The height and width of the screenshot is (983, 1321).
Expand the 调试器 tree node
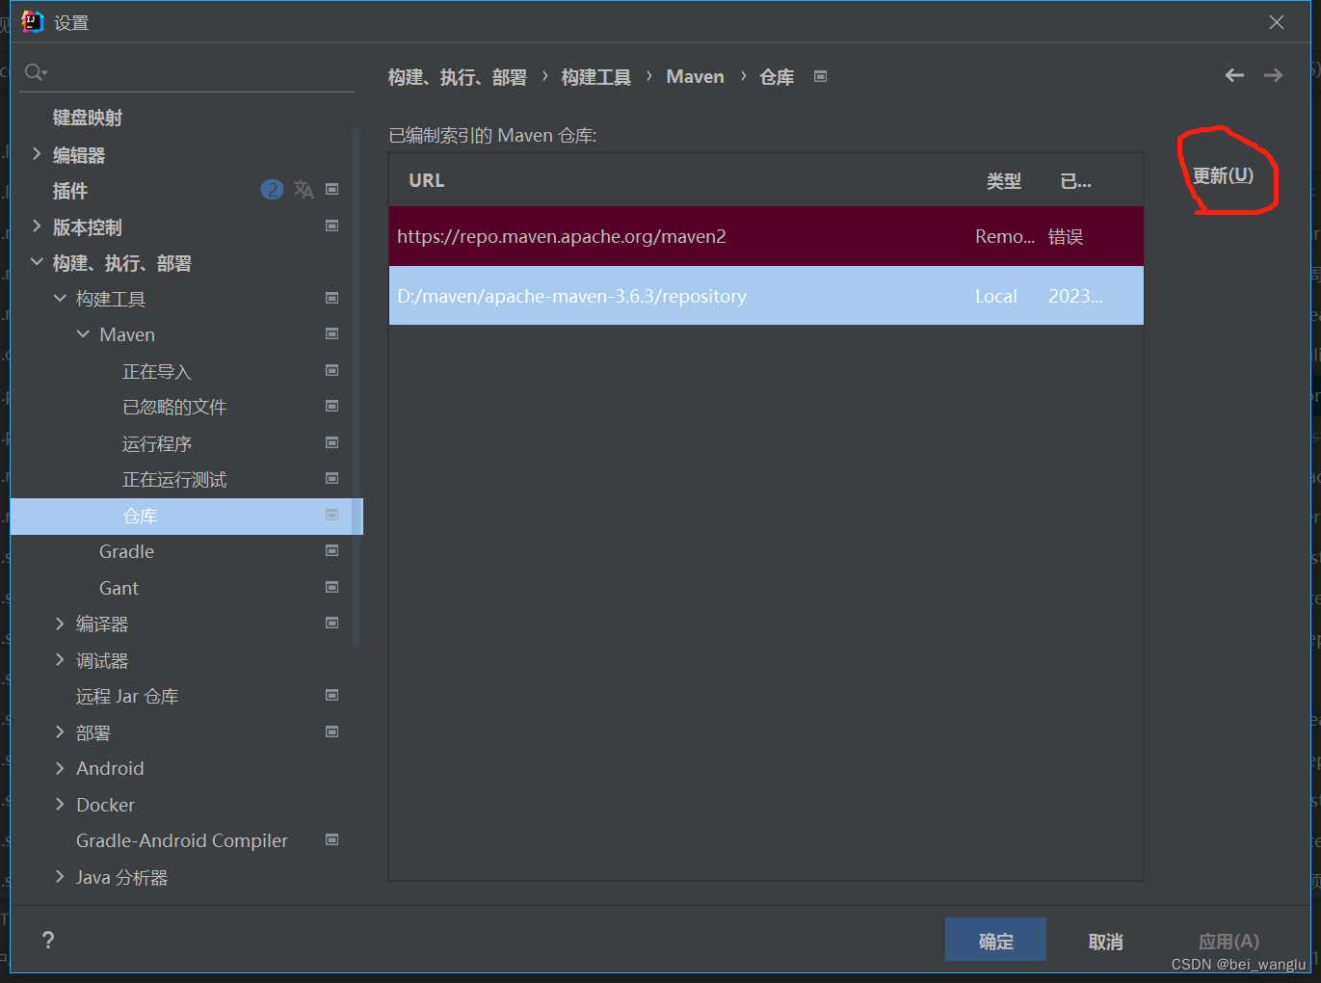pyautogui.click(x=60, y=660)
